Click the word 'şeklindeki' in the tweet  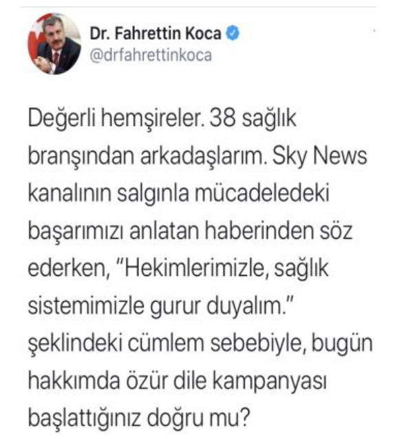(75, 344)
